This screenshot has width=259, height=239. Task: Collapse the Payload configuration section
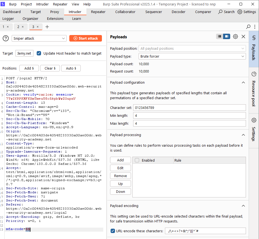click(243, 83)
